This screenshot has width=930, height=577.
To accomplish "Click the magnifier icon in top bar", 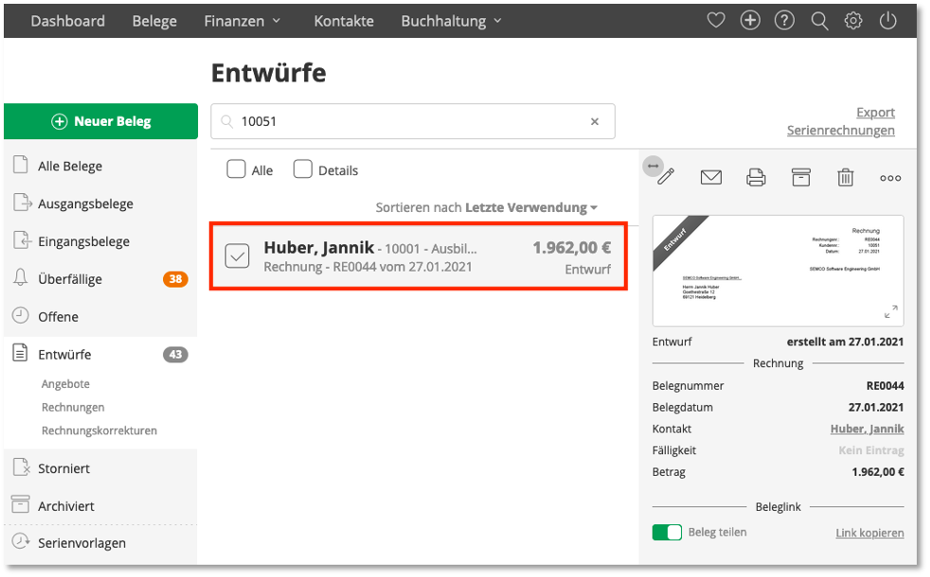I will click(x=819, y=22).
